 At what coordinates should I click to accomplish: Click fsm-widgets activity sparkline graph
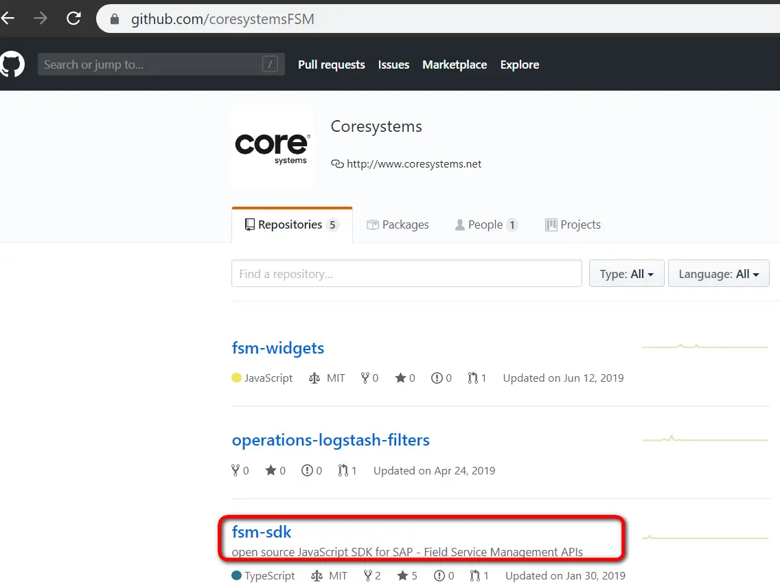(x=704, y=346)
